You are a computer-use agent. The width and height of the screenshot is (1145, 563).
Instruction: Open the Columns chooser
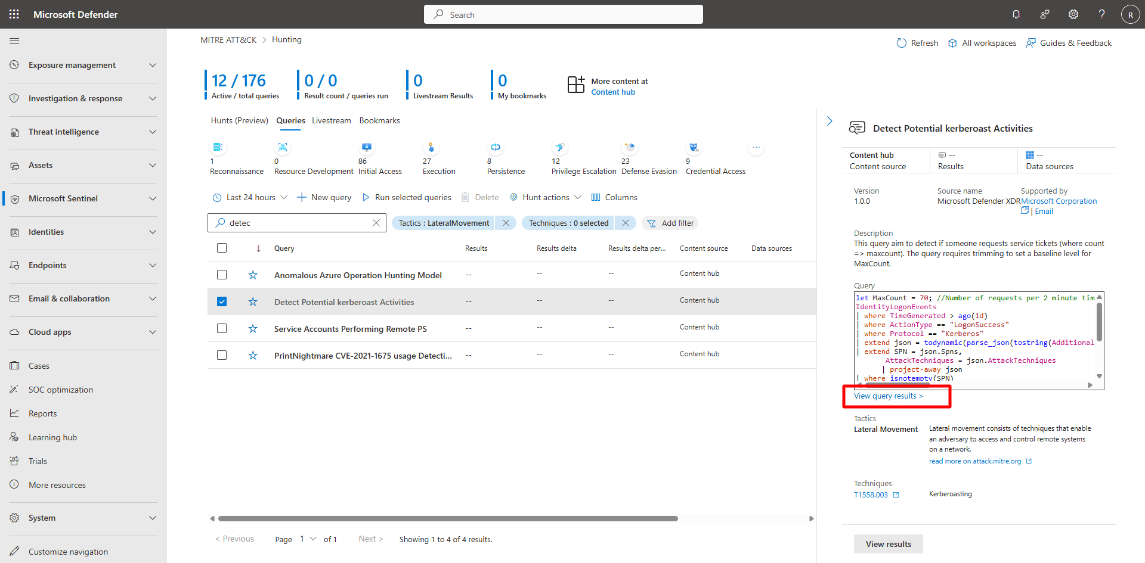click(x=614, y=197)
